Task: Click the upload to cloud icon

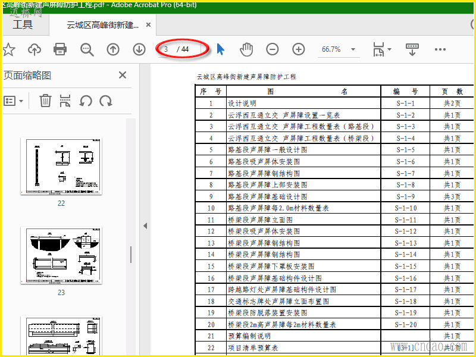Action: pyautogui.click(x=35, y=49)
